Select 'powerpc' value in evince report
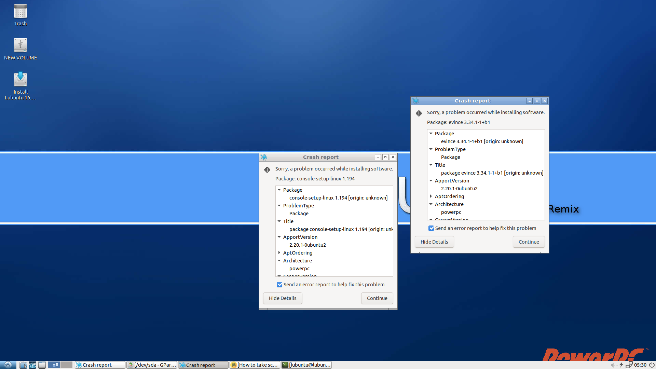 pos(451,212)
